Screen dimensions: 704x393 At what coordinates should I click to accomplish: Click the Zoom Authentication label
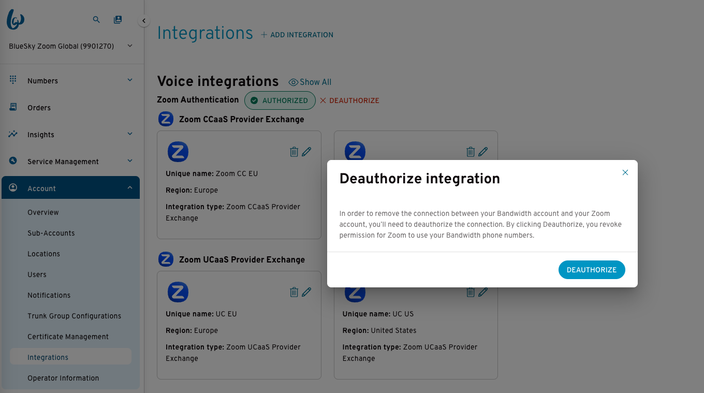tap(198, 99)
